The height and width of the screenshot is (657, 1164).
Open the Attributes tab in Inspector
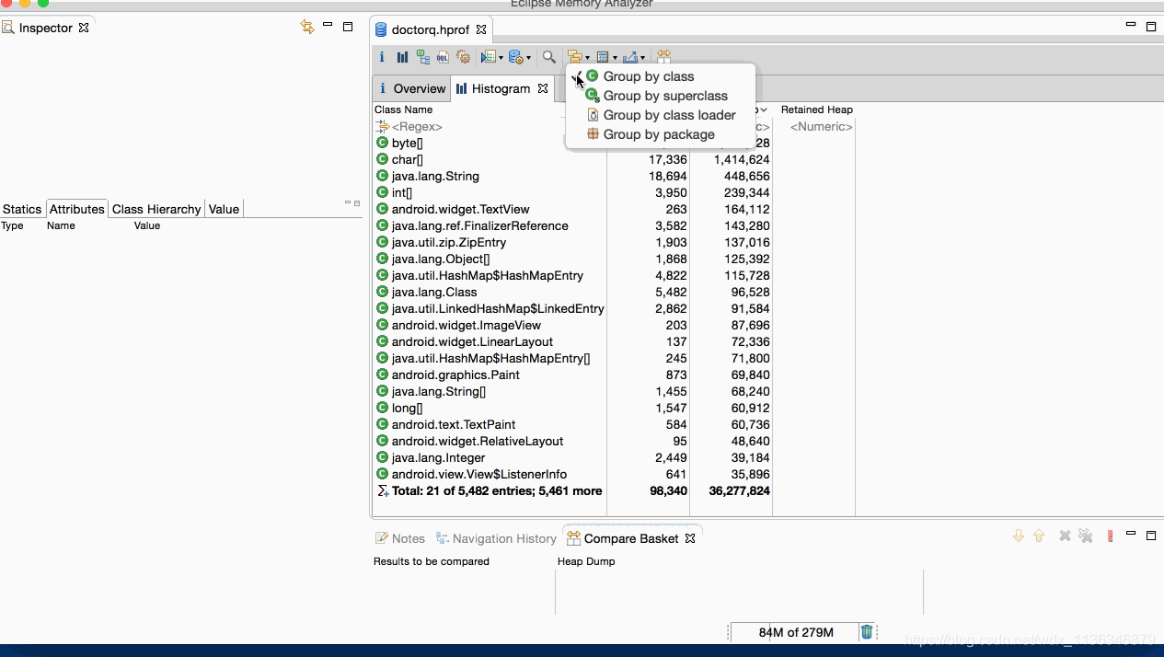77,209
